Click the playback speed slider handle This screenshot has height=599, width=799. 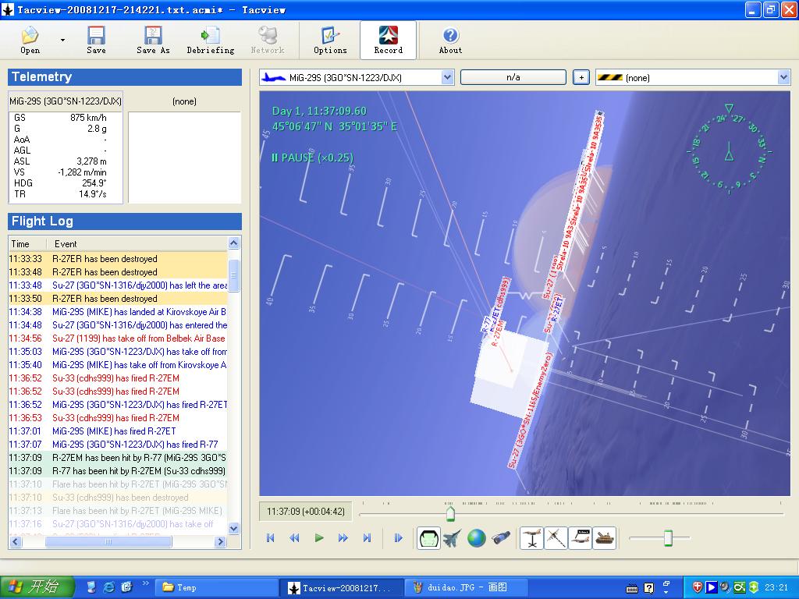tap(668, 538)
